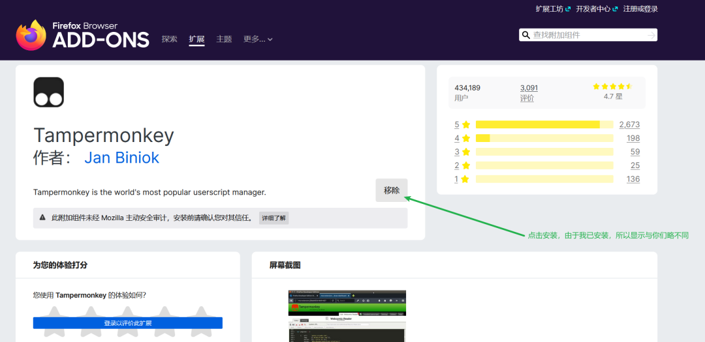Click the warning triangle icon in notice
This screenshot has width=705, height=342.
pyautogui.click(x=42, y=218)
